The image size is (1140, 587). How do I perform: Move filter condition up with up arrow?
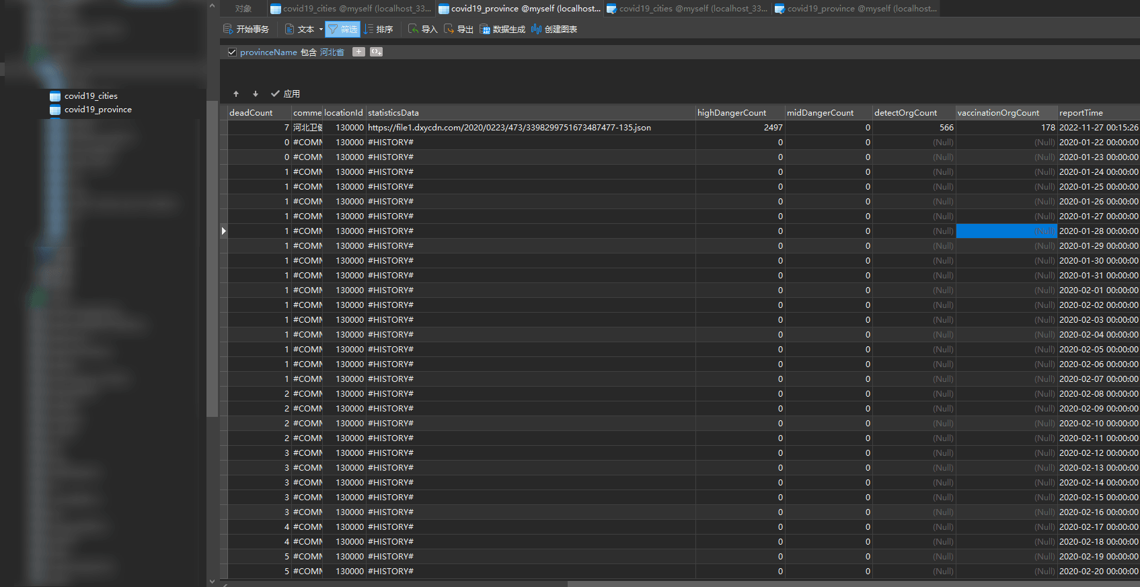coord(236,94)
